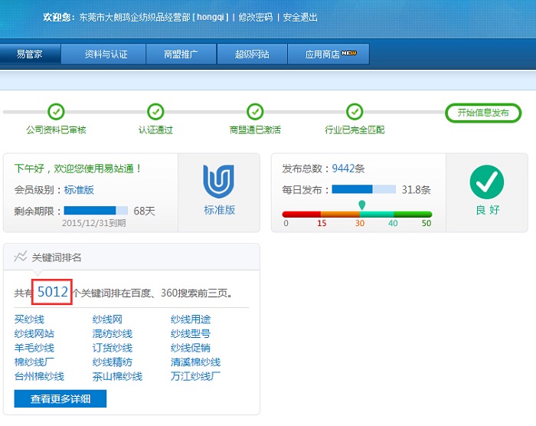Click the 商盟通已激活 step check icon
This screenshot has height=426, width=536.
[x=255, y=112]
